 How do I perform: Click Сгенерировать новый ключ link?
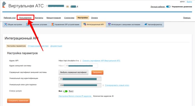tap(117, 85)
